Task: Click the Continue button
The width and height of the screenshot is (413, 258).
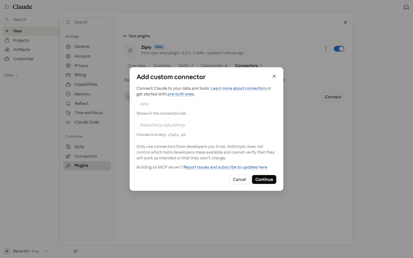Action: point(264,179)
